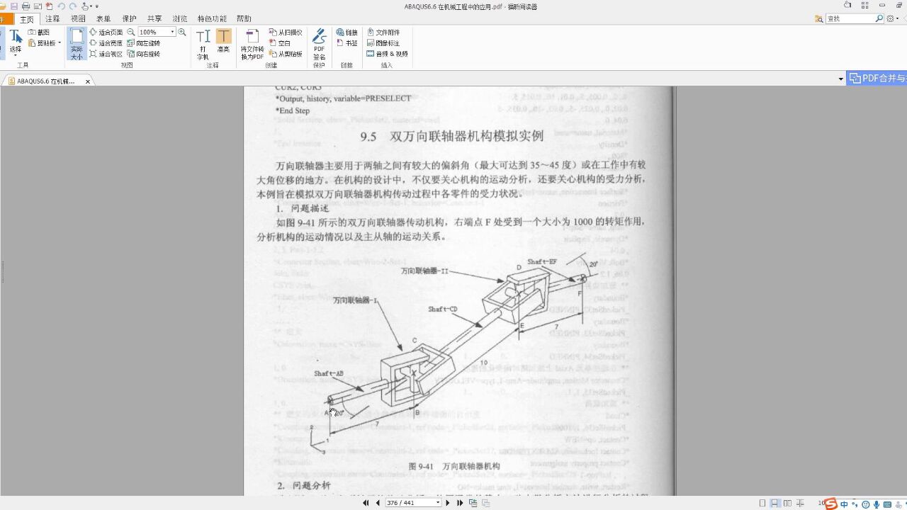Open the 选择 tool dropdown arrow

(x=16, y=54)
